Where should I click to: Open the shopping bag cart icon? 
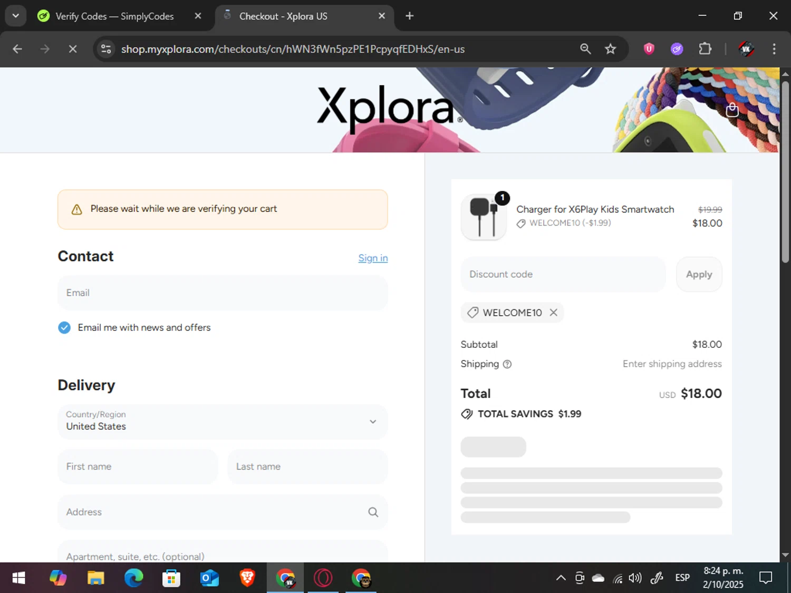click(x=732, y=110)
